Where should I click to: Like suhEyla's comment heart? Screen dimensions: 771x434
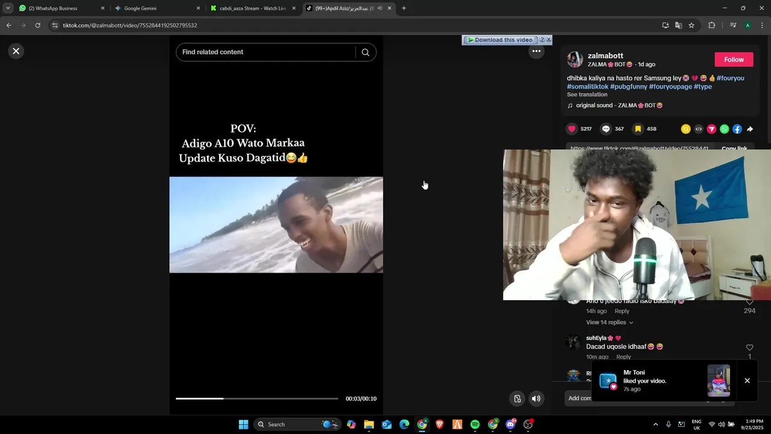(x=749, y=348)
